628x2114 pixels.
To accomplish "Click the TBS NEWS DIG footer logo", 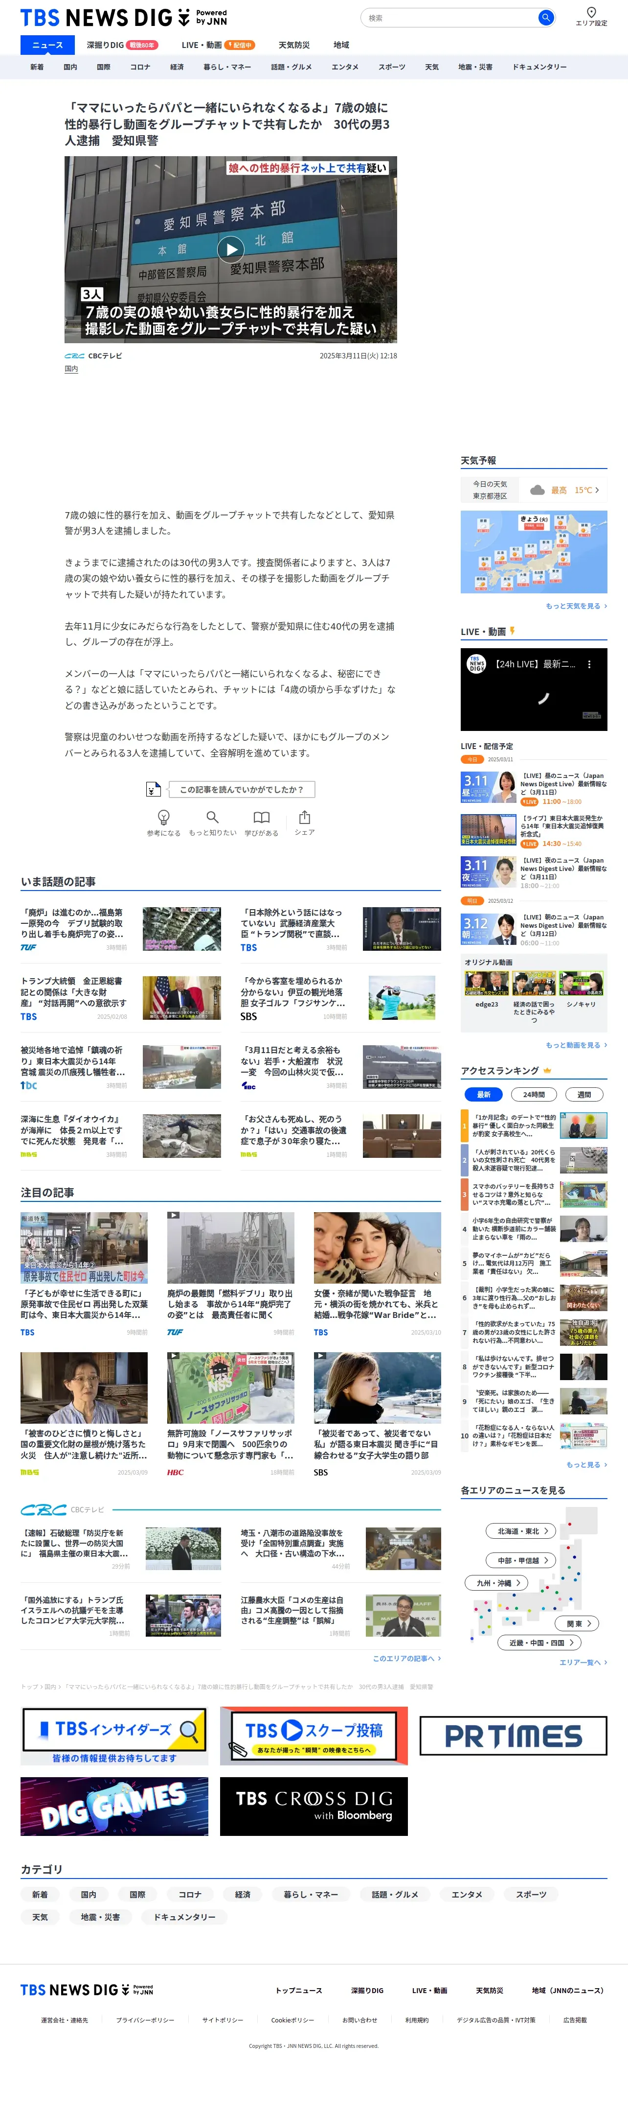I will coord(87,1990).
